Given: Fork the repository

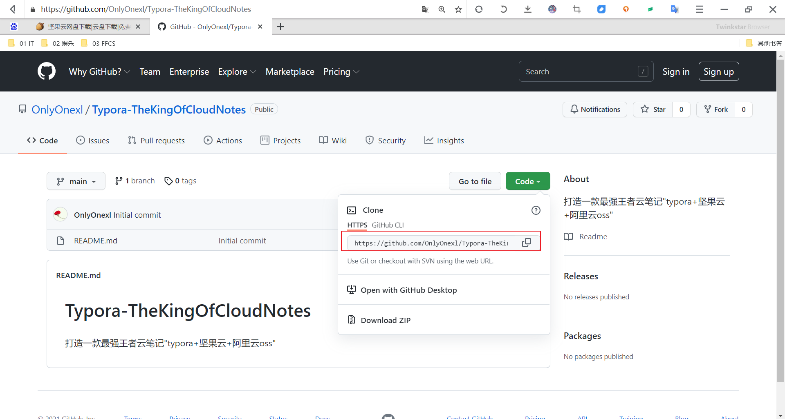Looking at the screenshot, I should pos(715,109).
